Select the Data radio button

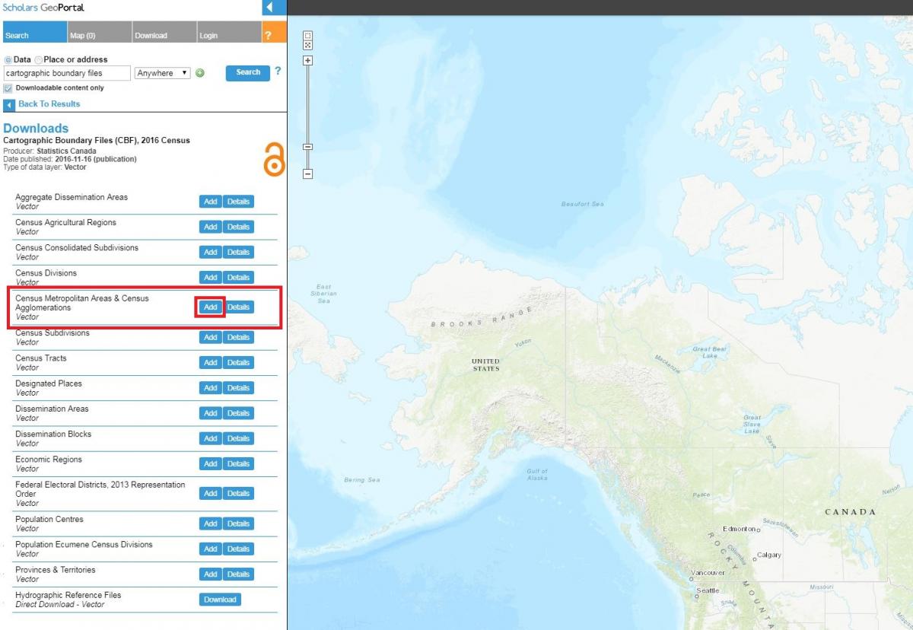[8, 60]
